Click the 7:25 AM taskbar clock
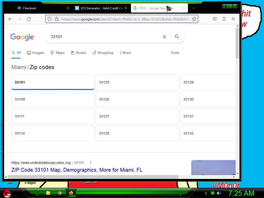Image resolution: width=264 pixels, height=198 pixels. point(241,193)
